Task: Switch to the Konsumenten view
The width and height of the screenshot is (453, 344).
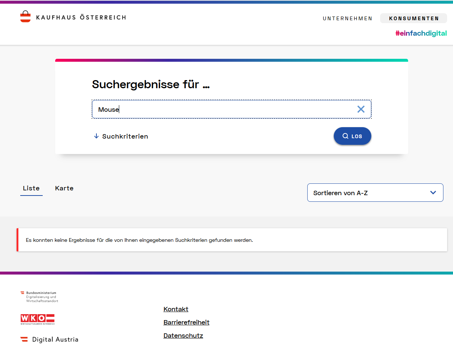Action: 414,18
